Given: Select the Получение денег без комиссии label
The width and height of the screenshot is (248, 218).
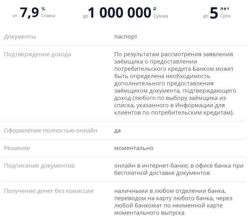Looking at the screenshot, I should point(49,191).
